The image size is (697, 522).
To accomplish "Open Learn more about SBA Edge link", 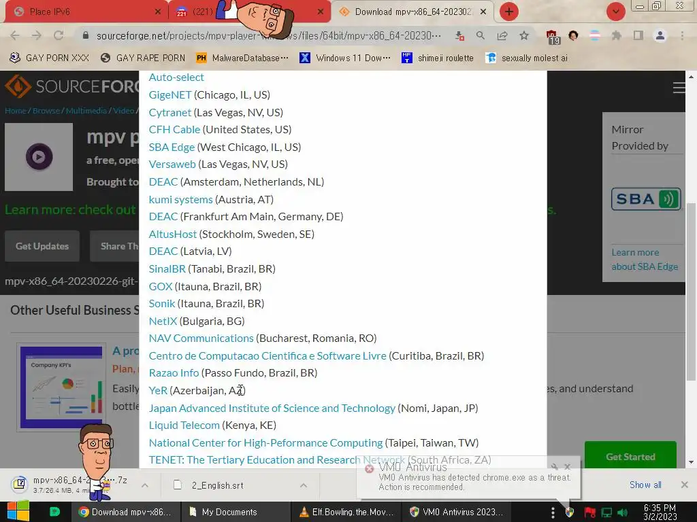I will coord(645,259).
